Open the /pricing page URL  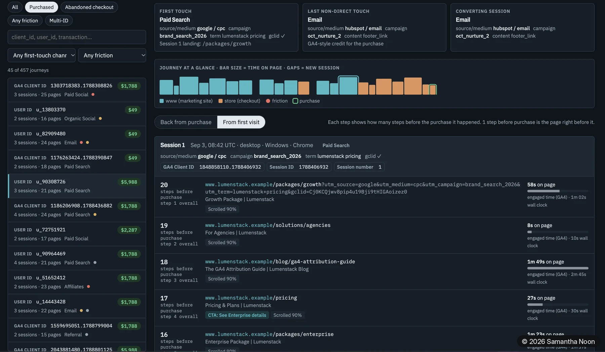tap(251, 298)
